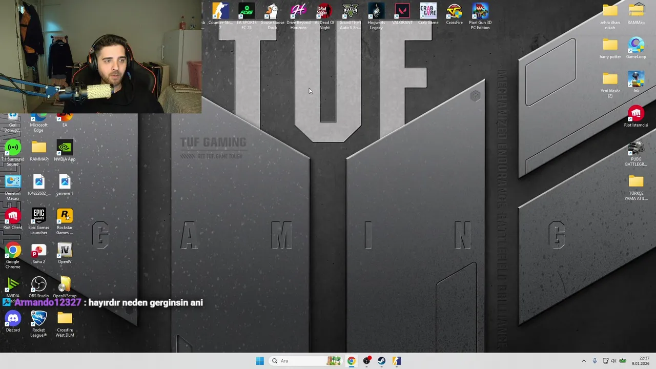Screen dimensions: 656x369
Task: Click the microphone tray icon
Action: pyautogui.click(x=594, y=361)
